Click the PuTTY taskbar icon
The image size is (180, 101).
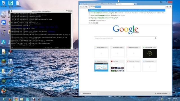tap(39, 99)
